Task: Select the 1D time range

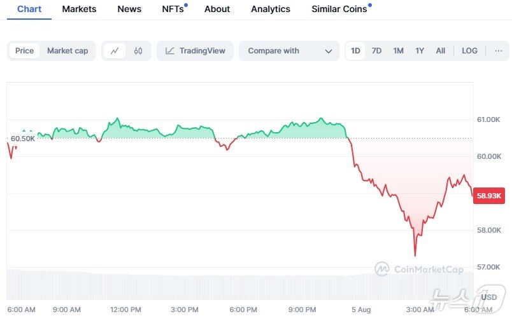Action: pos(355,51)
